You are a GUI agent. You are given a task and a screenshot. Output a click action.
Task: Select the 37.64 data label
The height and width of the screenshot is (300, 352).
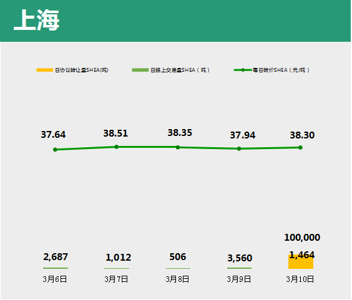tap(53, 135)
